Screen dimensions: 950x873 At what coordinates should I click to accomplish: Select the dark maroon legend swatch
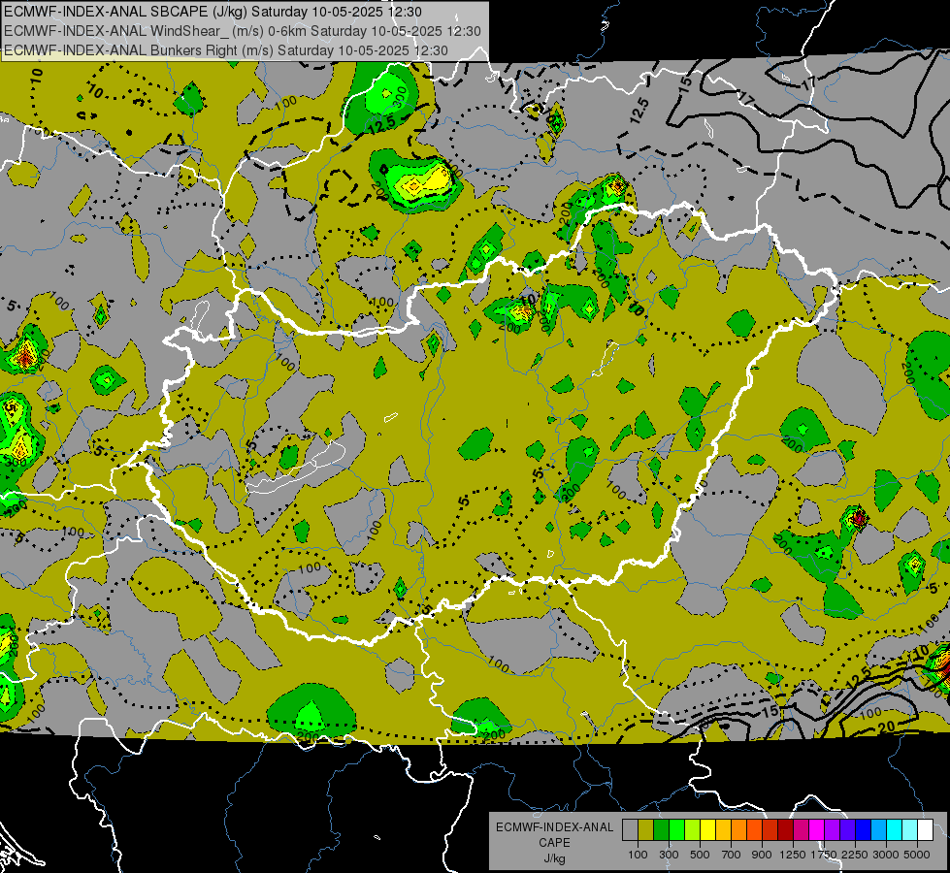pyautogui.click(x=785, y=829)
